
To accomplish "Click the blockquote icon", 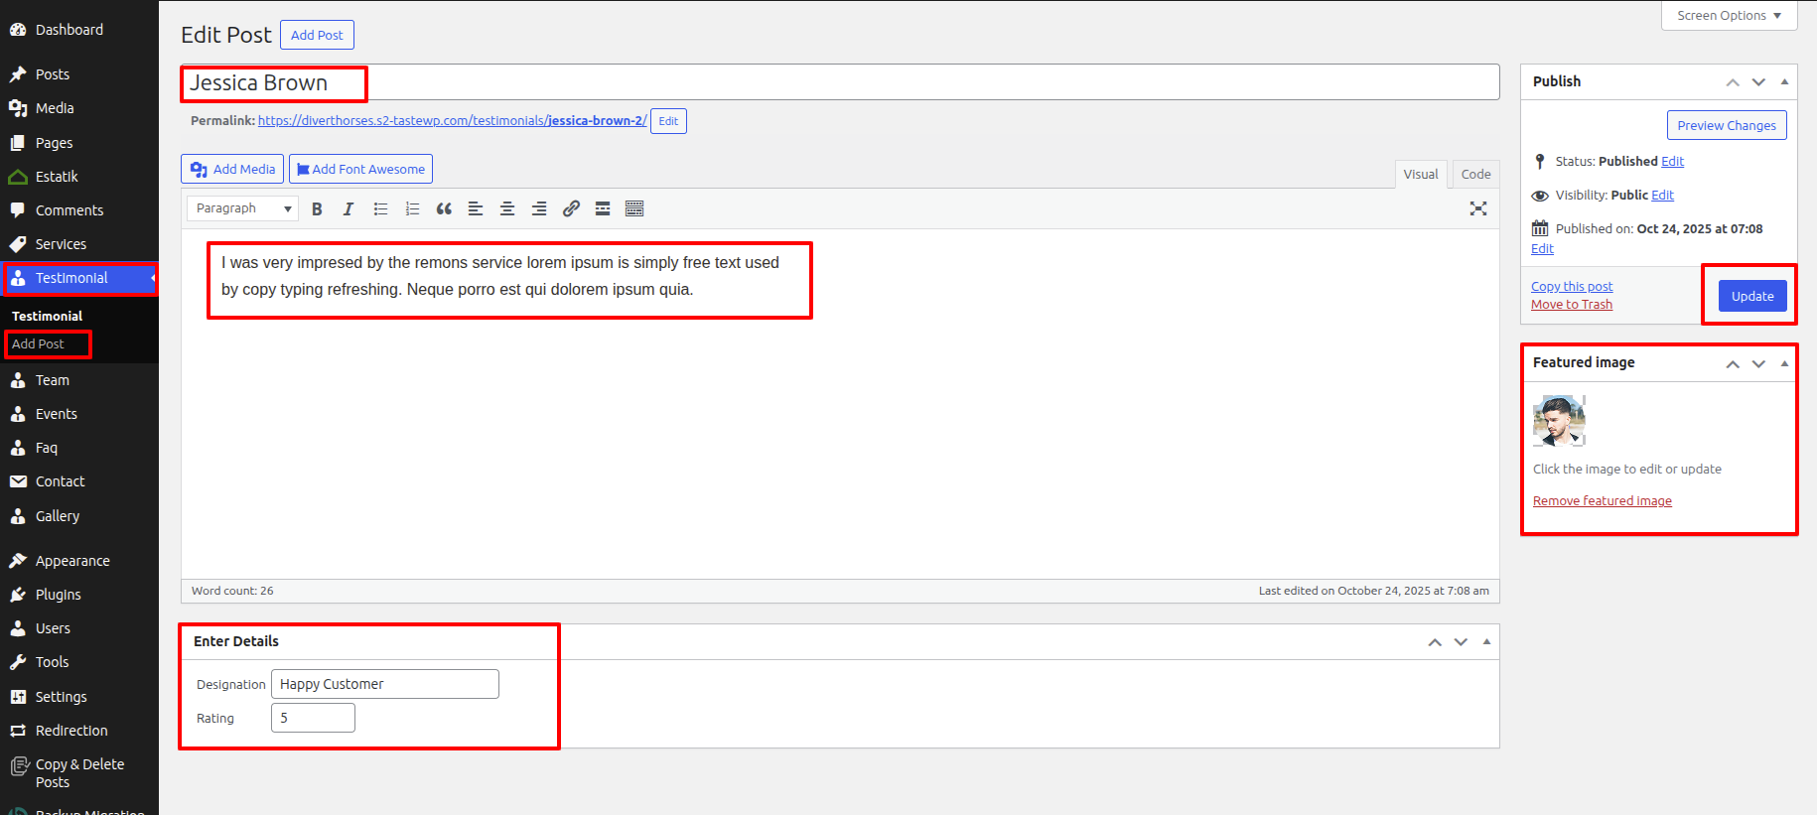I will pyautogui.click(x=444, y=208).
